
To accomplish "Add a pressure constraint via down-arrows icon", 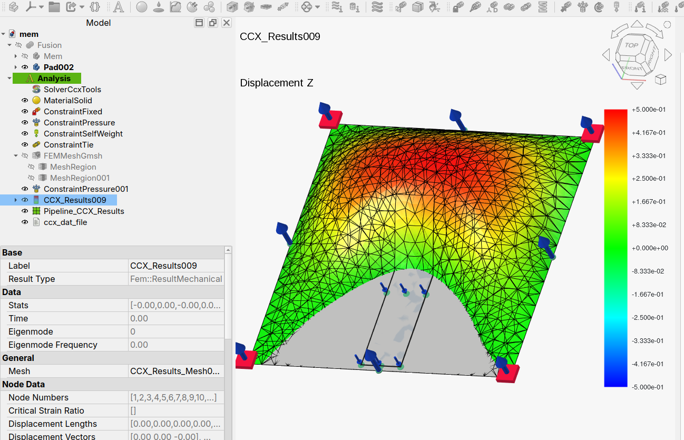I will [x=582, y=7].
